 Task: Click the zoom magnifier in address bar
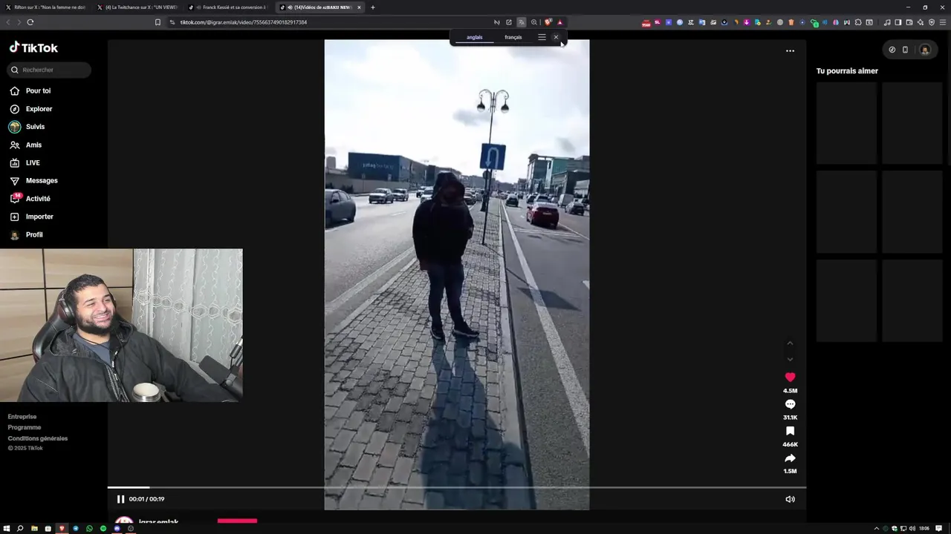[534, 22]
